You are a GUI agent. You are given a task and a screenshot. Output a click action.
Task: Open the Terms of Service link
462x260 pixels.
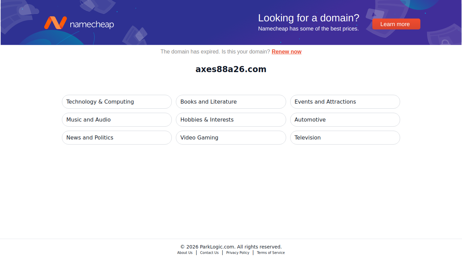pyautogui.click(x=271, y=253)
